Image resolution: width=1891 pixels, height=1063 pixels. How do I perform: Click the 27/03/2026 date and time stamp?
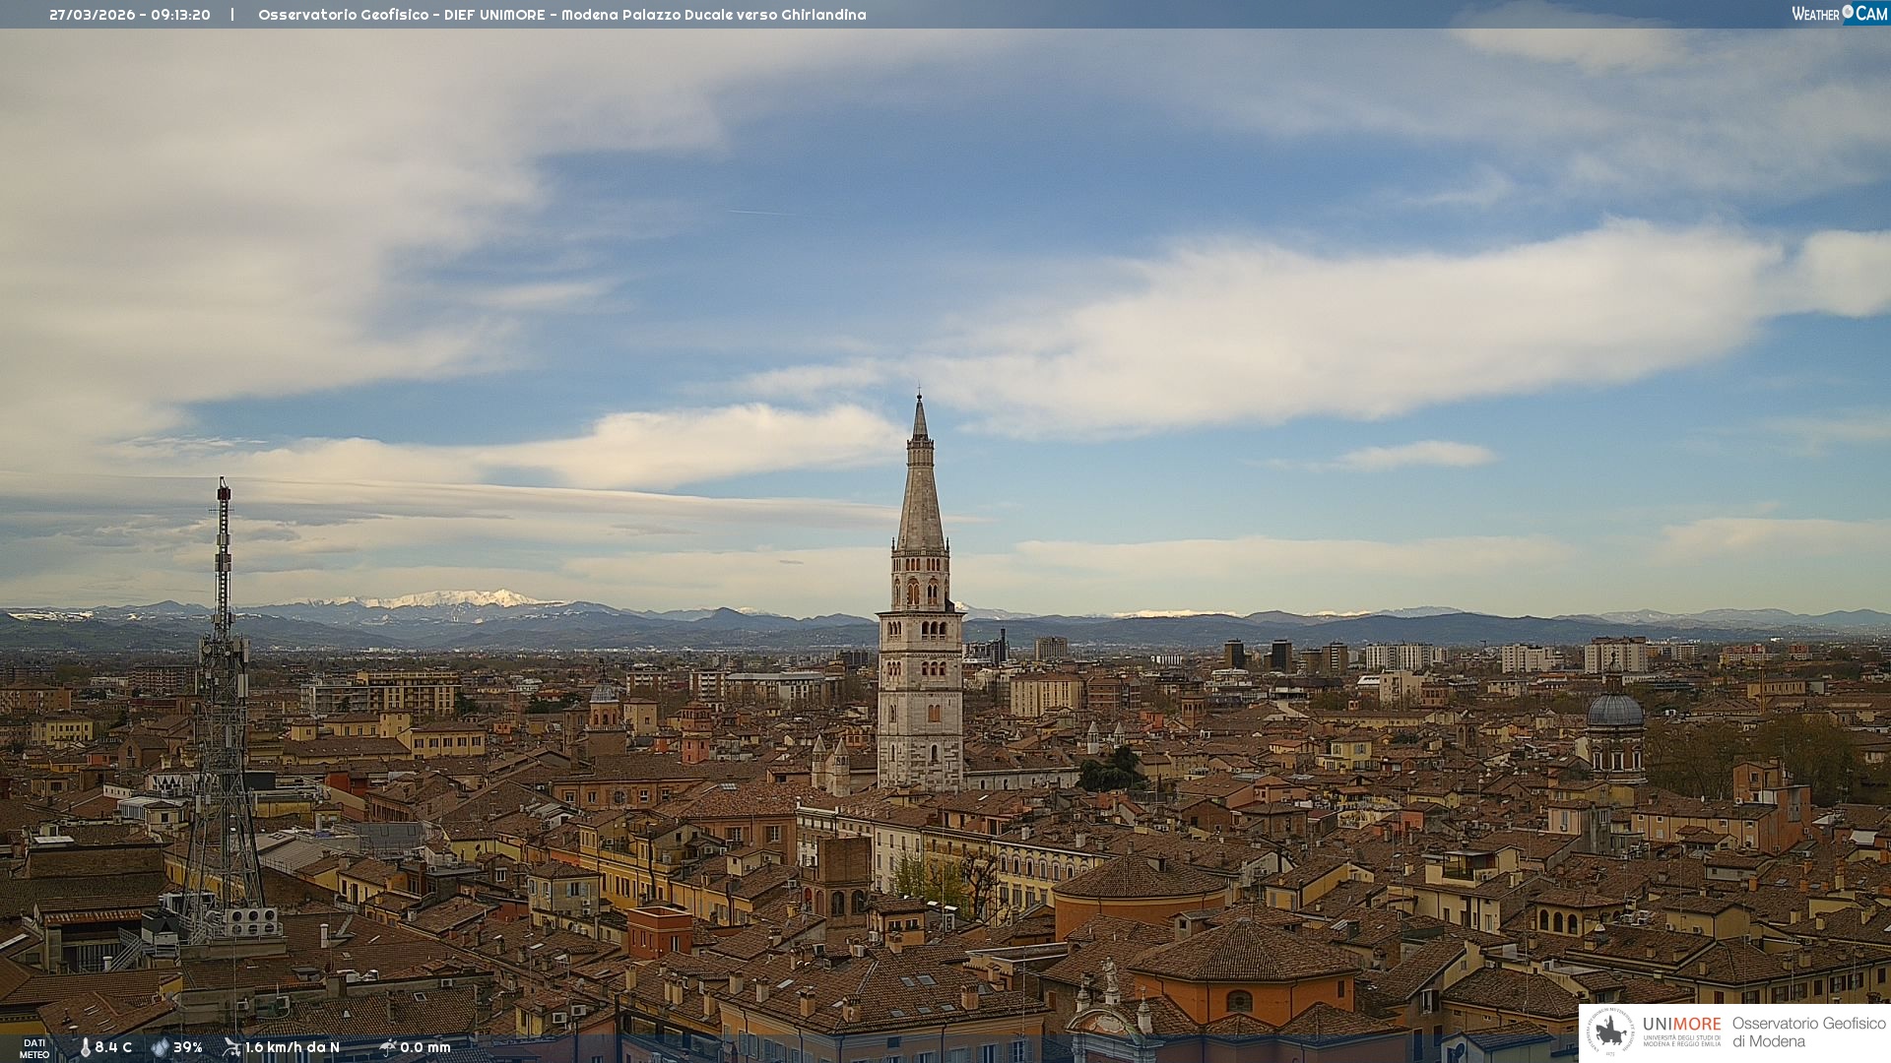(129, 15)
